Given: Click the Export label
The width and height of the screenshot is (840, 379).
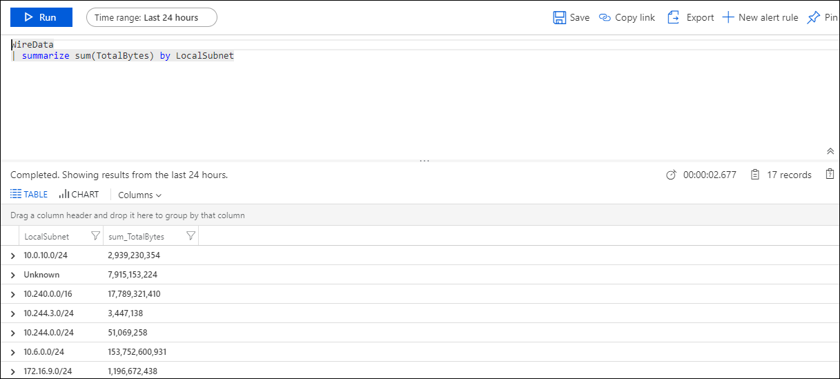Looking at the screenshot, I should coord(700,17).
